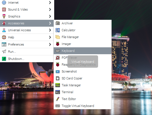Expand the Internet submenu arrow

tap(50, 3)
